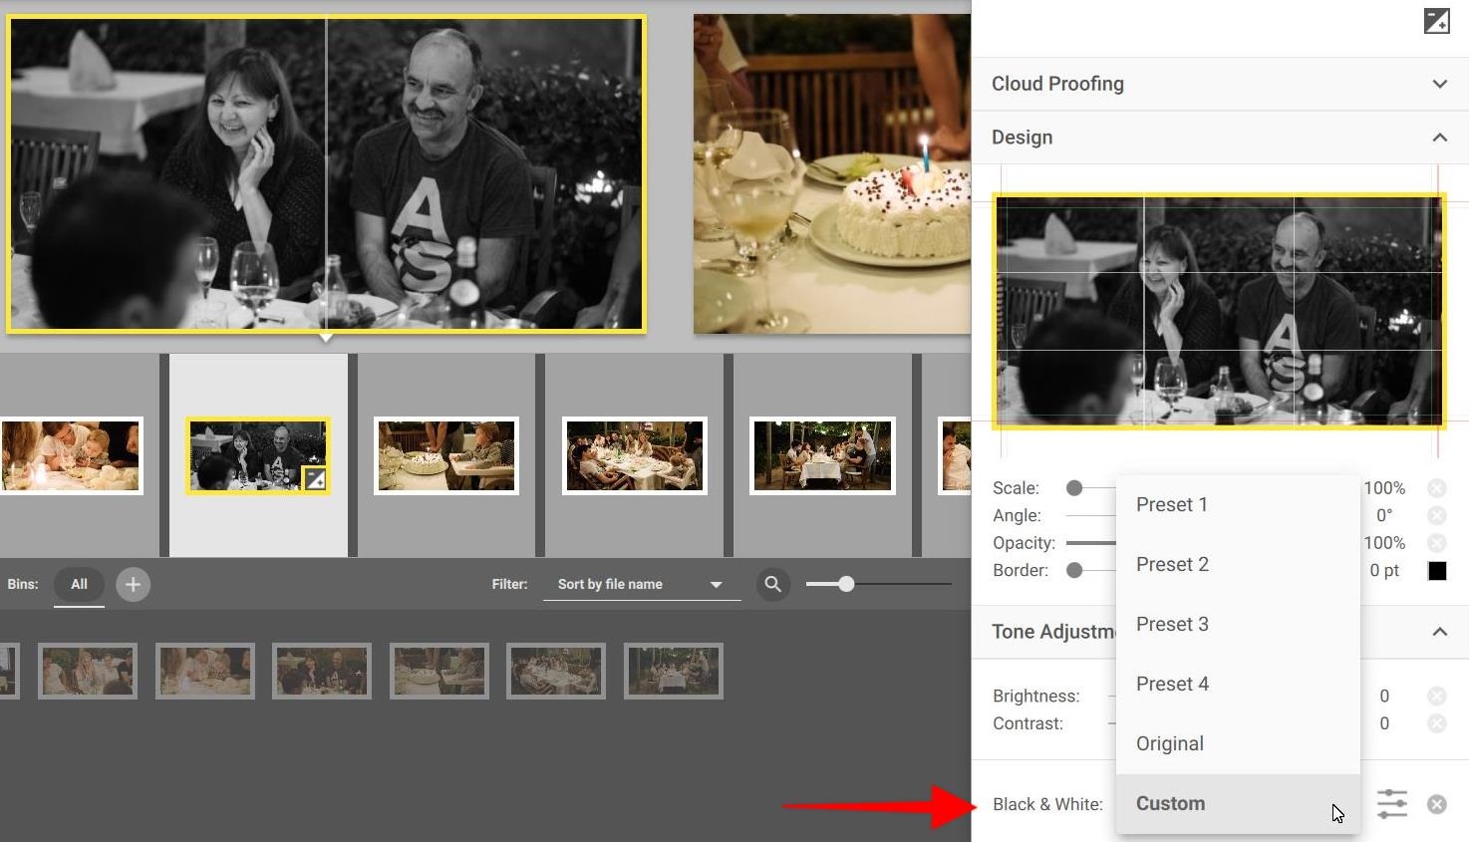Choose Custom black and white option
Screen dimensions: 1469x842
[x=1238, y=804]
